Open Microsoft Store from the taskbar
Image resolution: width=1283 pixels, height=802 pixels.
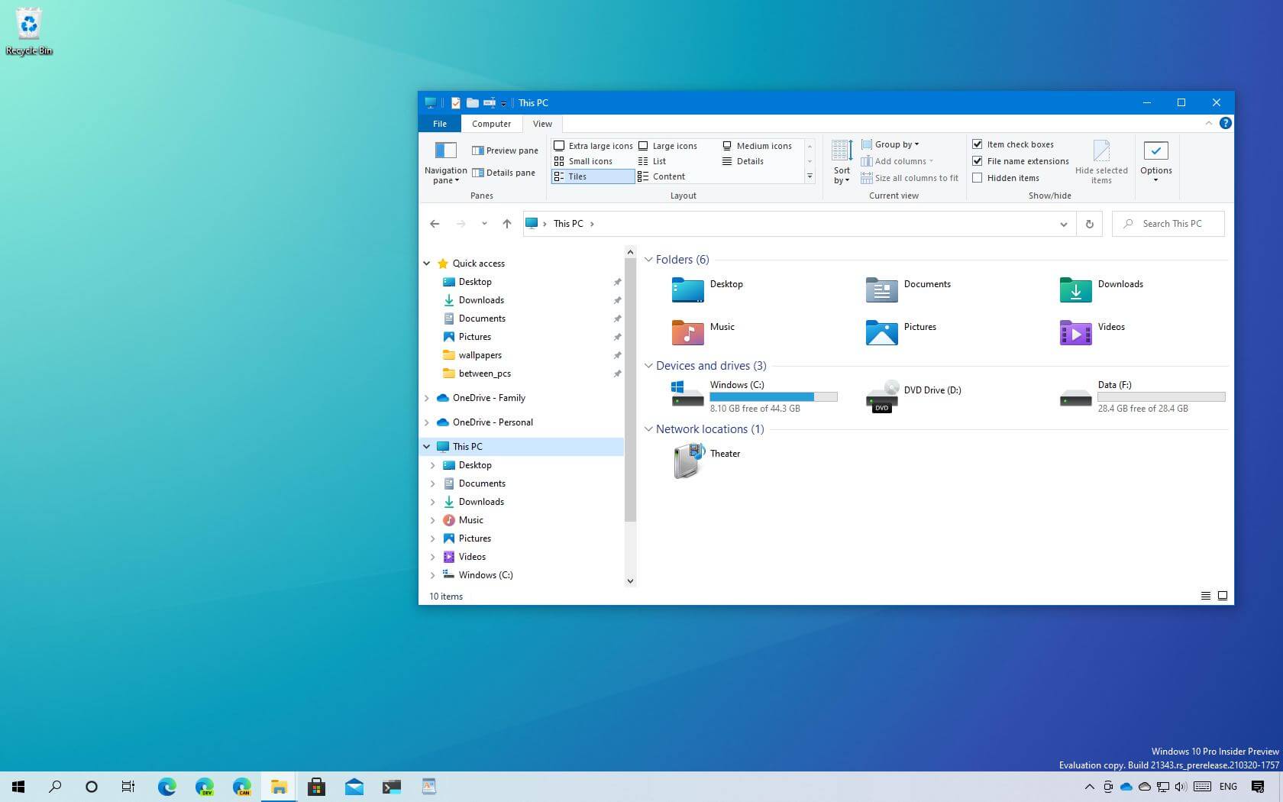[x=316, y=786]
